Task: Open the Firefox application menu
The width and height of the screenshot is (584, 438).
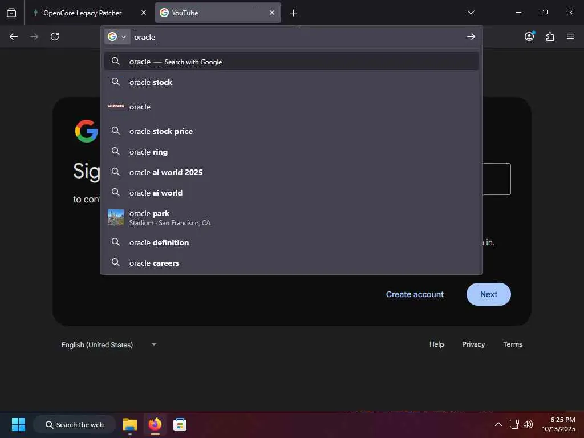Action: [x=570, y=36]
